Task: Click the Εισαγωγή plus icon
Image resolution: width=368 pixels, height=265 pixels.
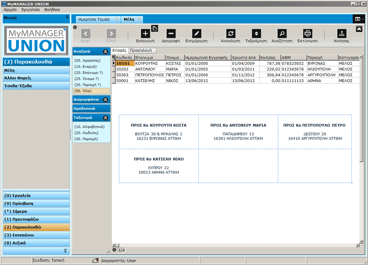Action: tap(145, 33)
